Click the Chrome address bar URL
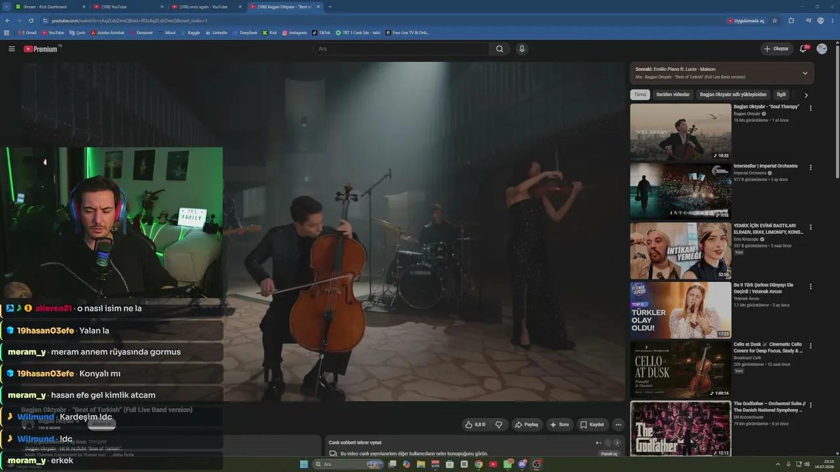 129,20
